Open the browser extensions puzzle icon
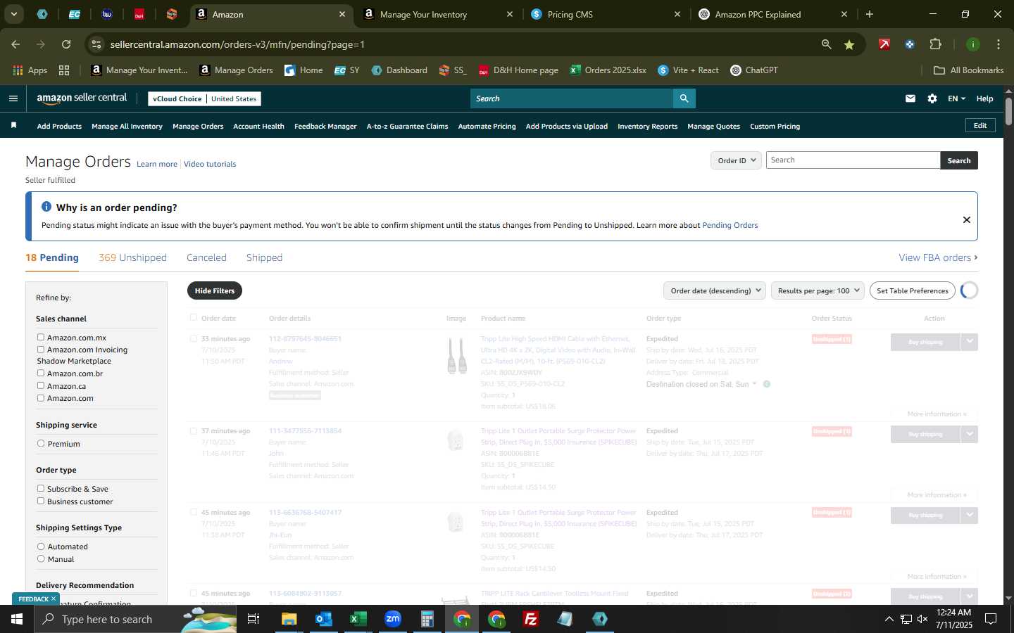 935,44
